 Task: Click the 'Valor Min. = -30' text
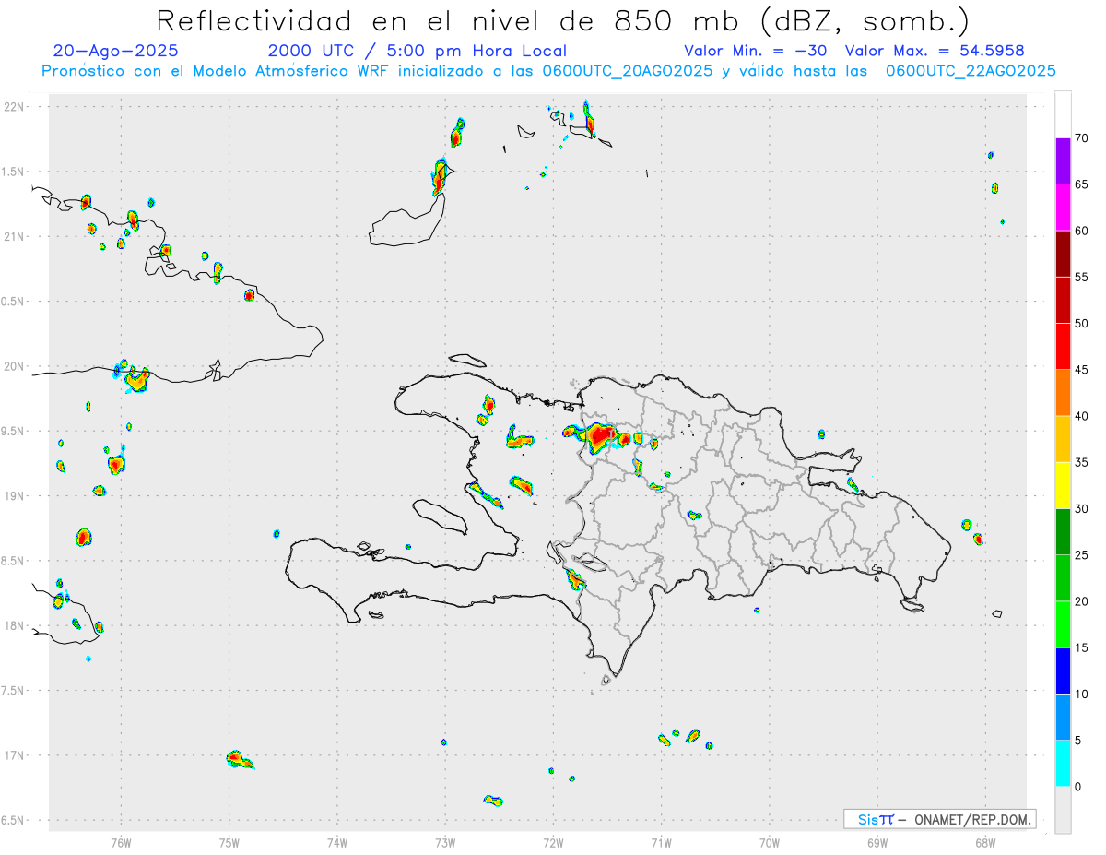tap(756, 51)
